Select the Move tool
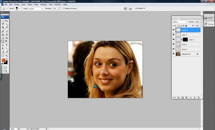The height and width of the screenshot is (130, 215). click(6, 21)
